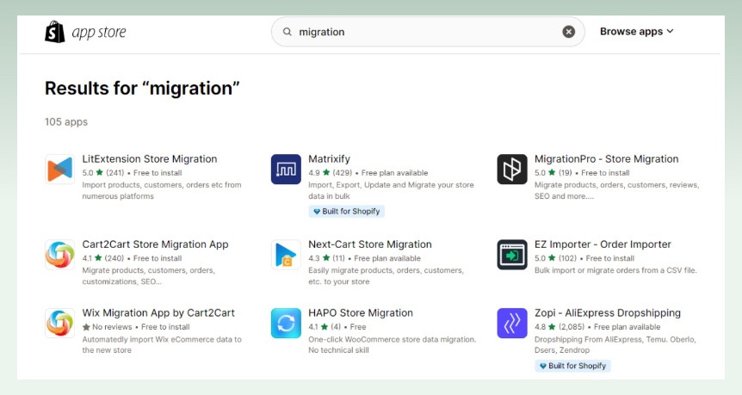Screen dimensions: 742x395
Task: Click the search magnifier icon
Action: point(288,32)
